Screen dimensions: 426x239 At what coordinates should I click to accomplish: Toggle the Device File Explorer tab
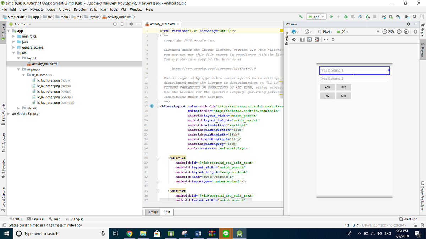[x=423, y=196]
